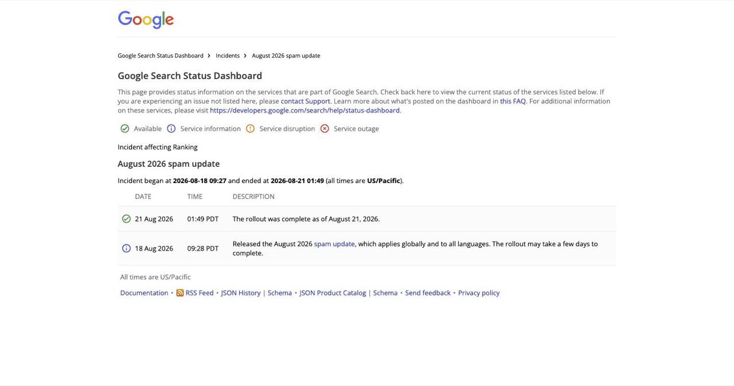Screen dimensions: 734x386
Task: Click the 09:28 PDT time cell
Action: [203, 248]
